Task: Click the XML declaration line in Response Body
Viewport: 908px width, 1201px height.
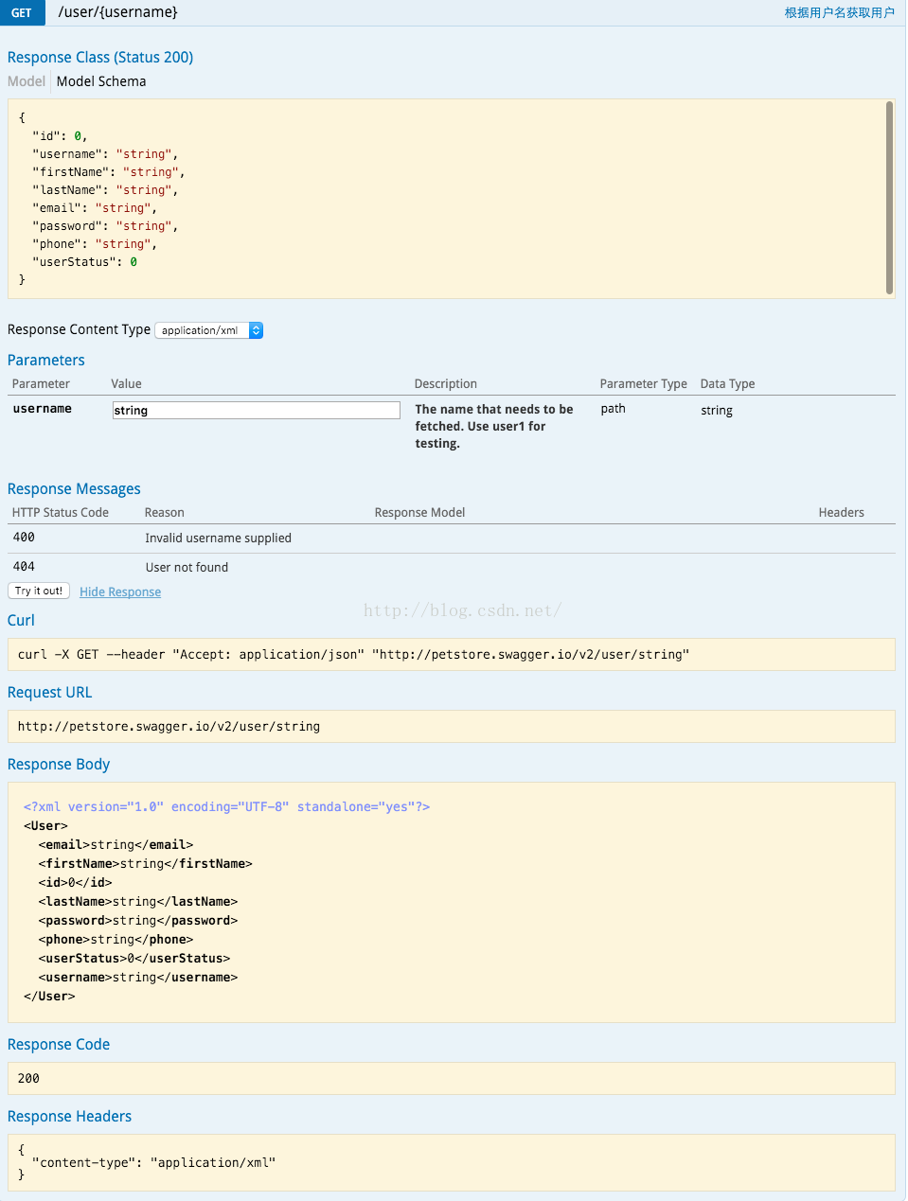Action: (x=226, y=806)
